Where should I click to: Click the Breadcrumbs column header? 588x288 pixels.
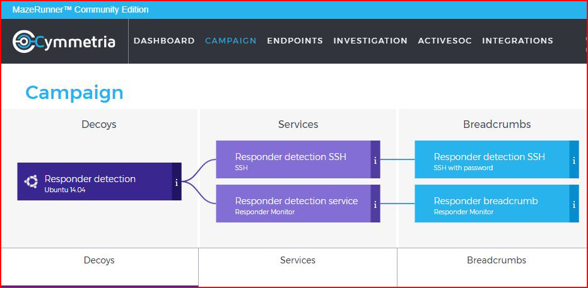click(497, 124)
